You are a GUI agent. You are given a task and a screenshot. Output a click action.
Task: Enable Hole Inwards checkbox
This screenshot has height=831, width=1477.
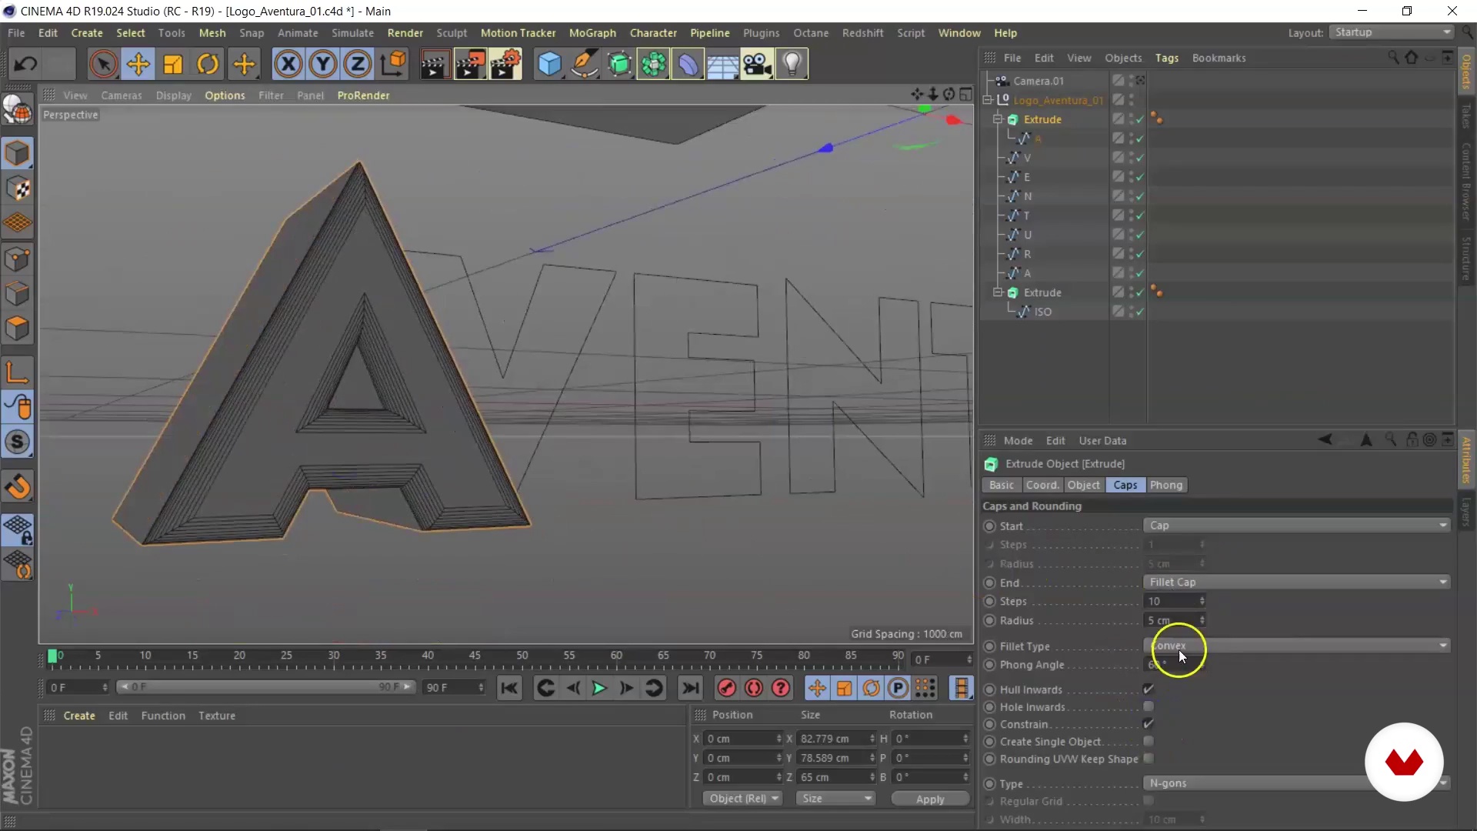pos(1149,706)
